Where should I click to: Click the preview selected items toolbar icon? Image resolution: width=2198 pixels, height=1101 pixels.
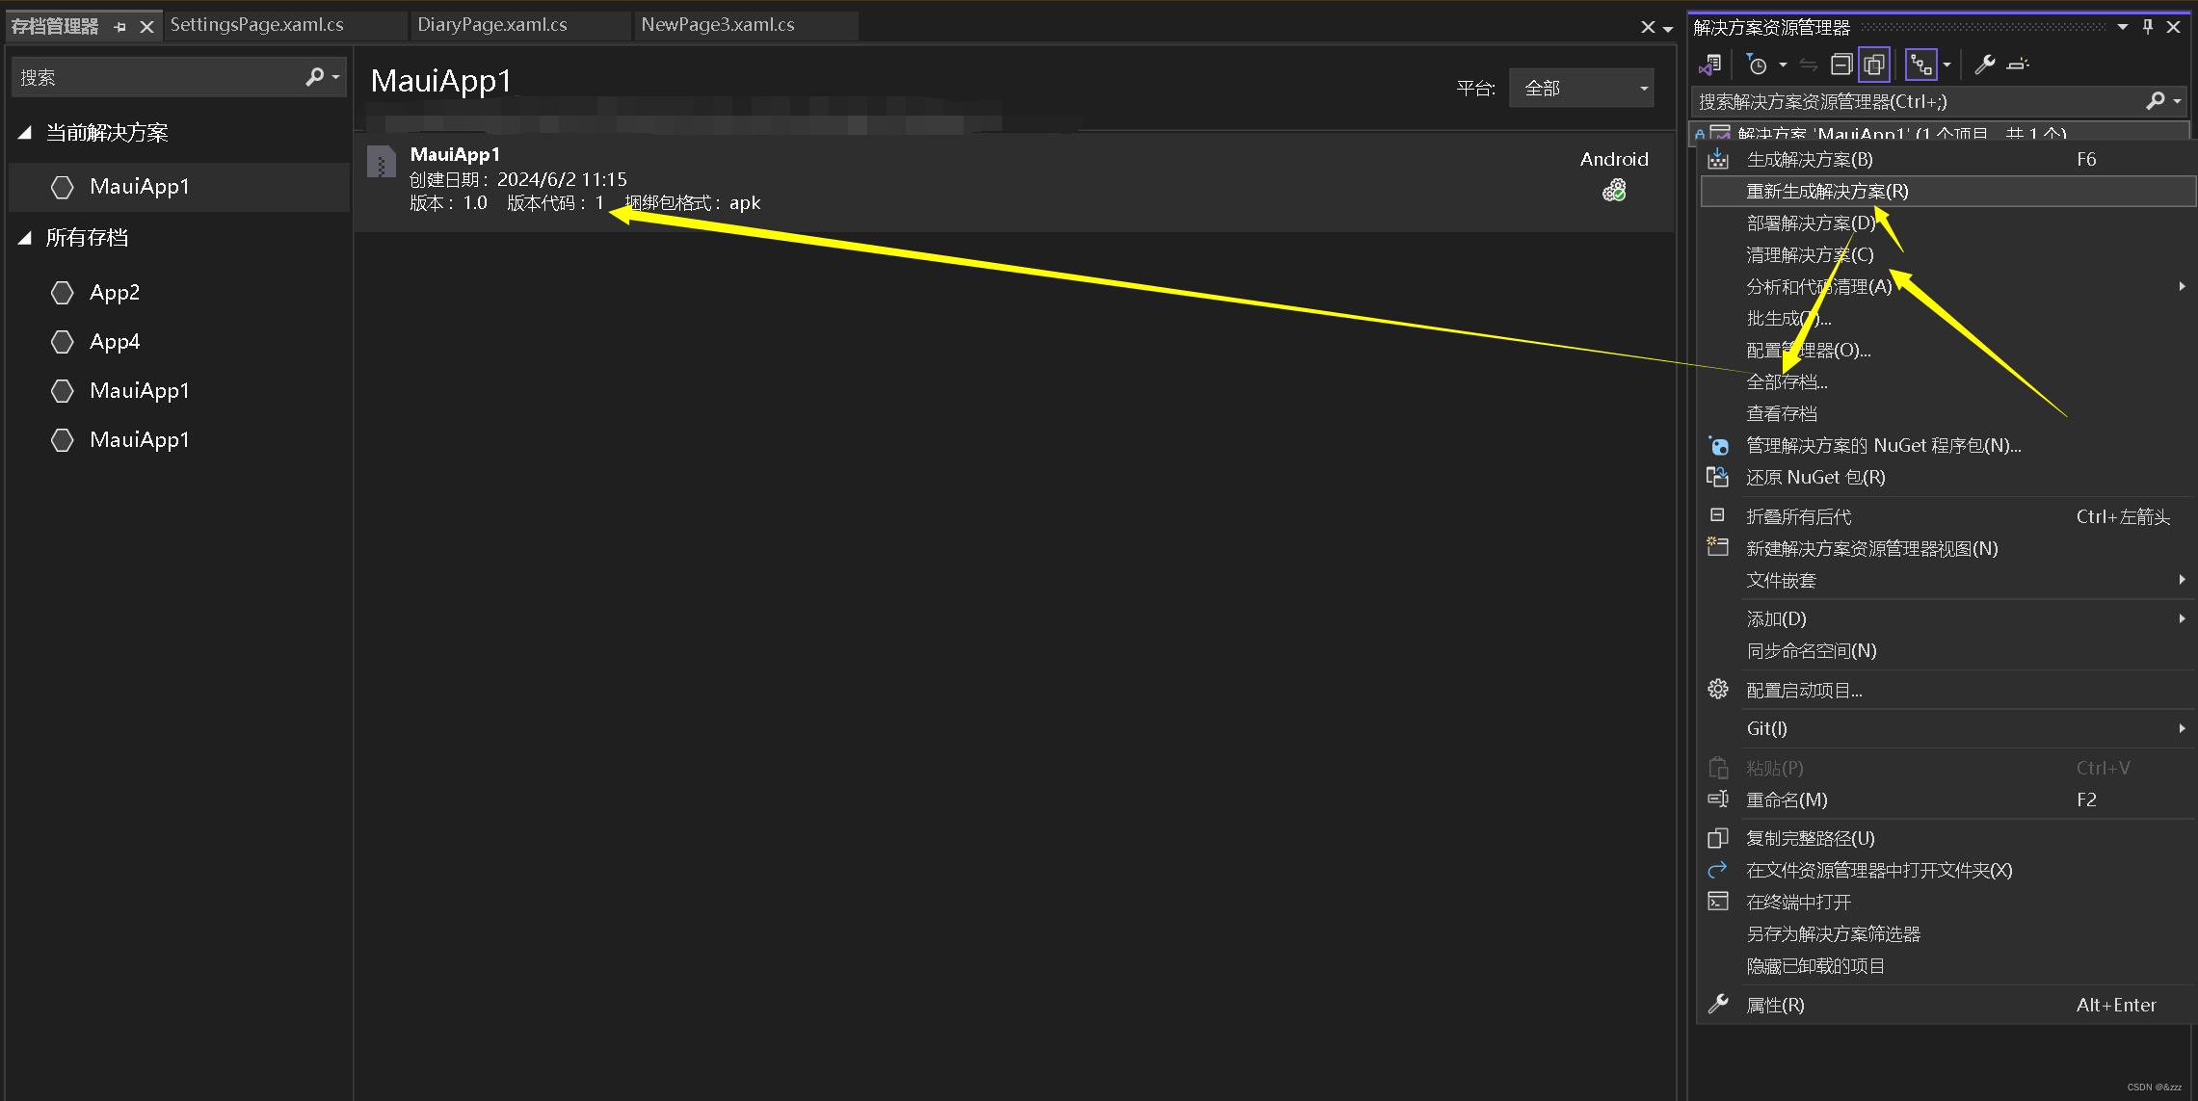pos(2017,65)
